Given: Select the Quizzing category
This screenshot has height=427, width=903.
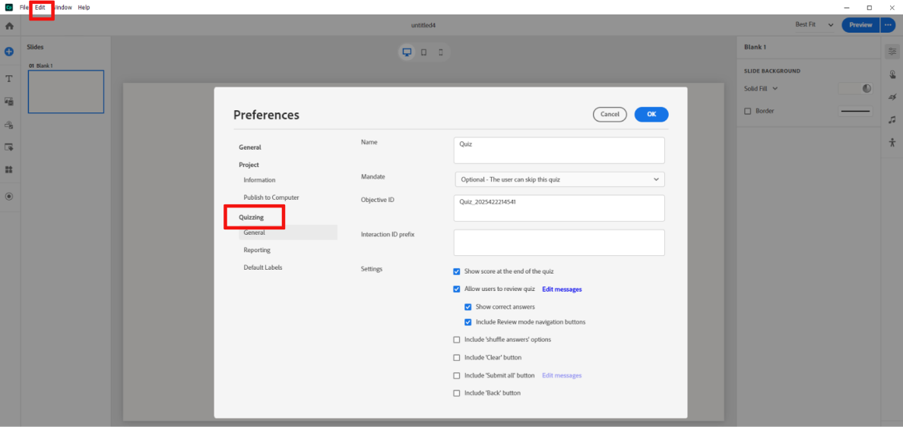Looking at the screenshot, I should click(x=251, y=217).
